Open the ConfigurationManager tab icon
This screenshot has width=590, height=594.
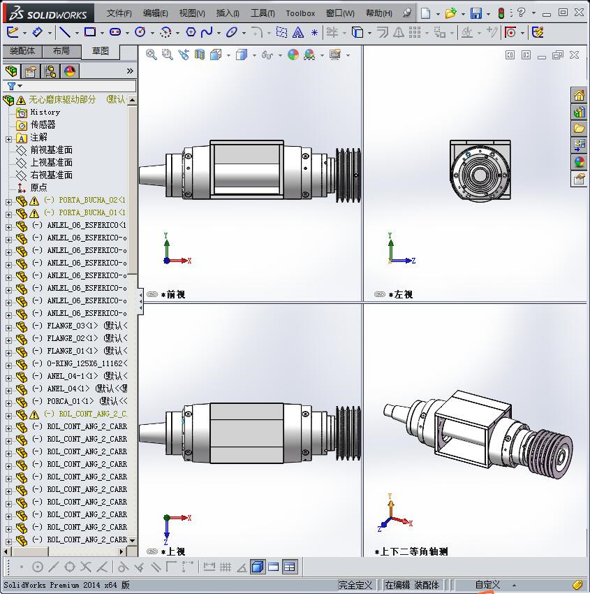[50, 71]
